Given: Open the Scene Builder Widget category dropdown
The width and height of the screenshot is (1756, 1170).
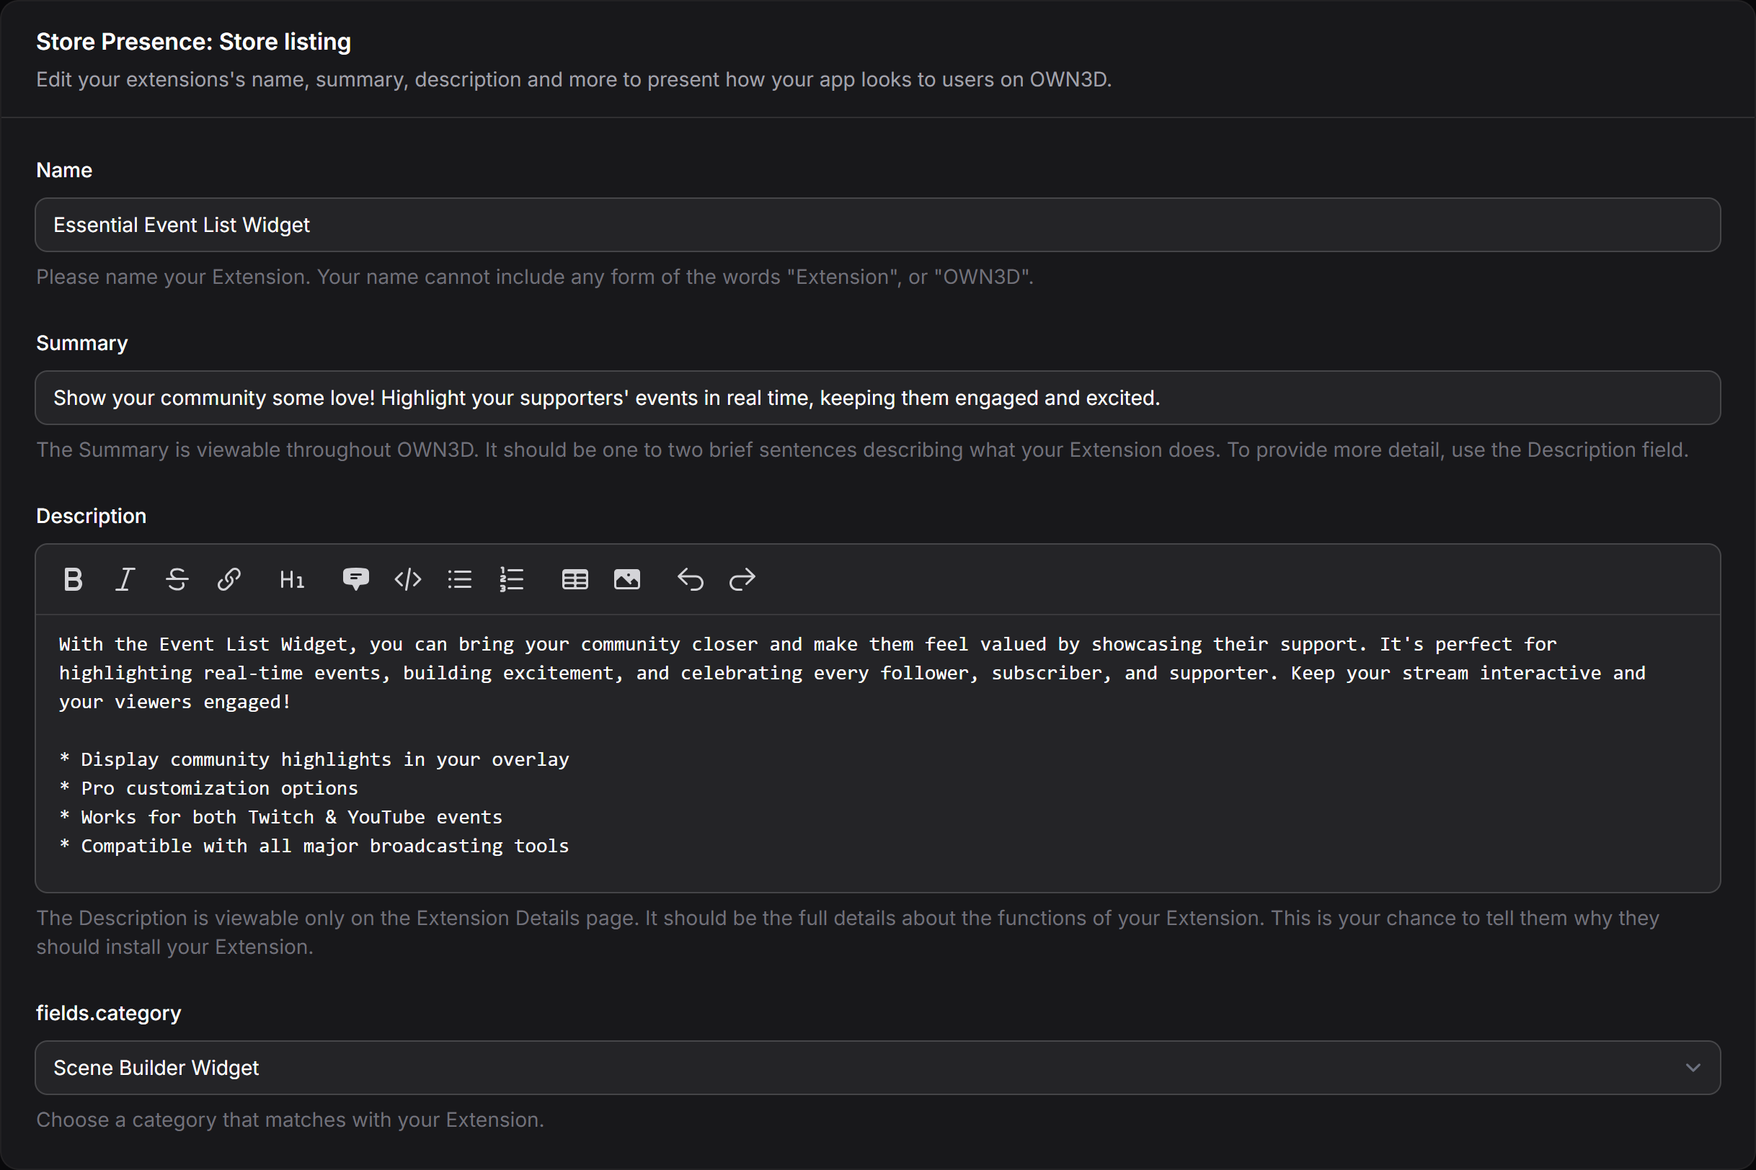Looking at the screenshot, I should coord(877,1068).
